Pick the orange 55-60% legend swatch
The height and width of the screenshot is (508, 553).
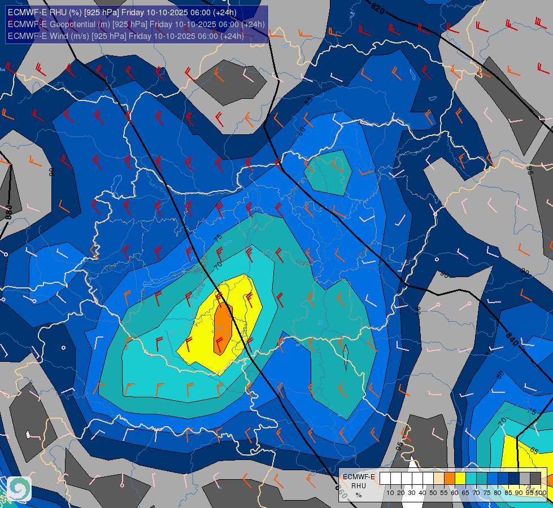(450, 478)
